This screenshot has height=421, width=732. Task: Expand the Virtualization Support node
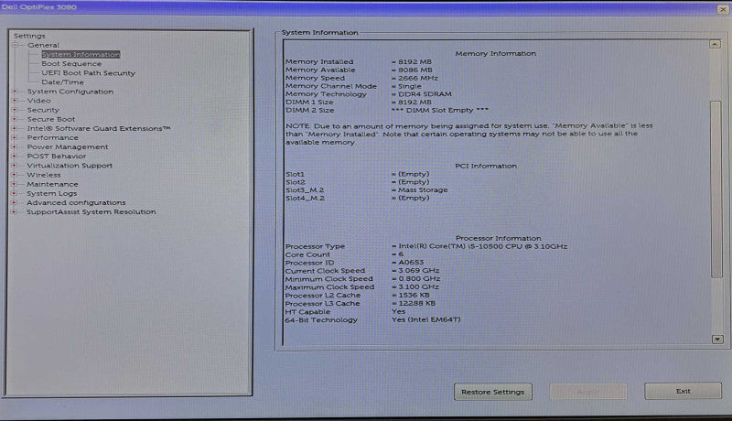(x=15, y=166)
